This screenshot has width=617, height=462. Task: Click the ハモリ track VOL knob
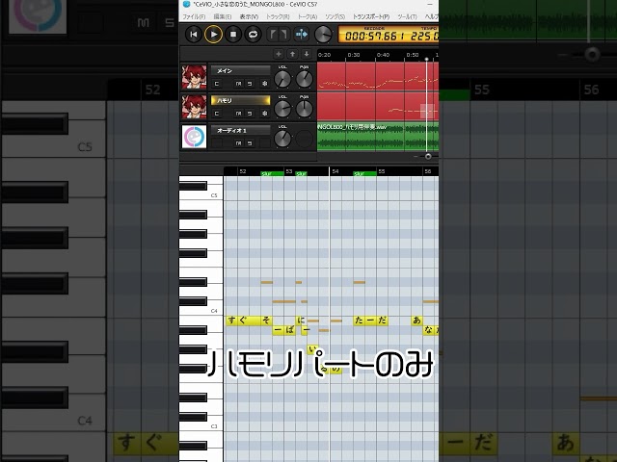pos(282,109)
